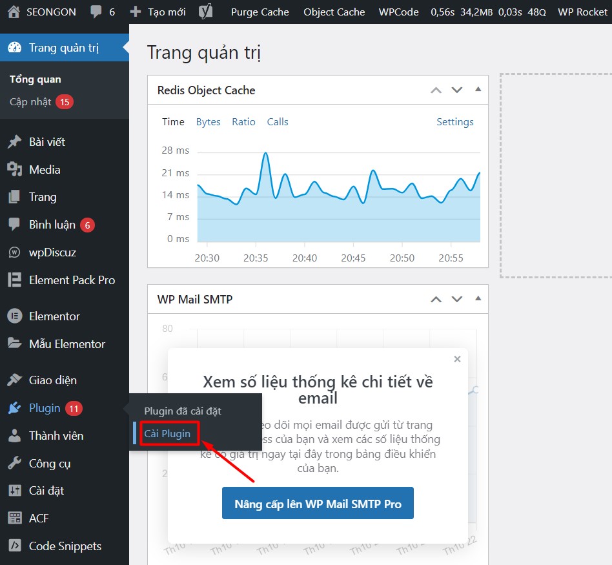Click the Bài viết pushpin icon
Viewport: 612px width, 565px height.
(x=14, y=142)
